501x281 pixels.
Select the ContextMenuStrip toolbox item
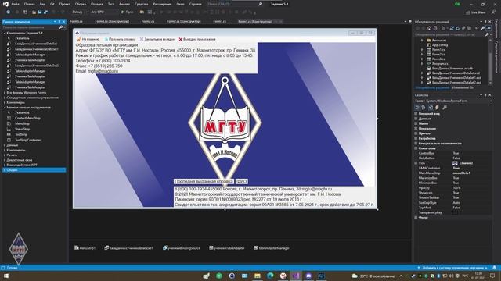[x=27, y=118]
